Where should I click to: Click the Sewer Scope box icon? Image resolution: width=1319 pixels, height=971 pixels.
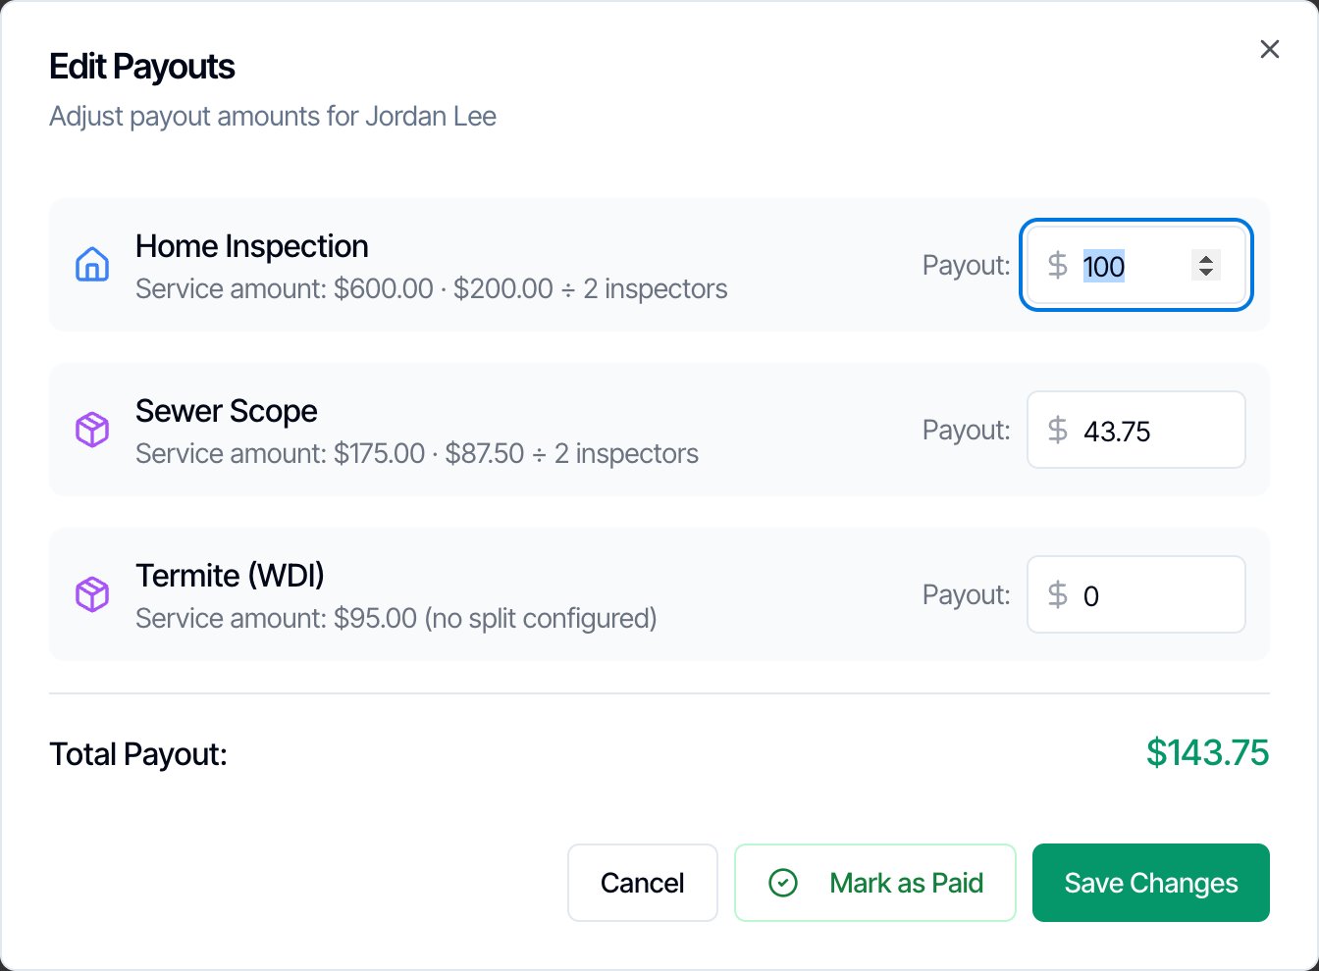tap(92, 430)
